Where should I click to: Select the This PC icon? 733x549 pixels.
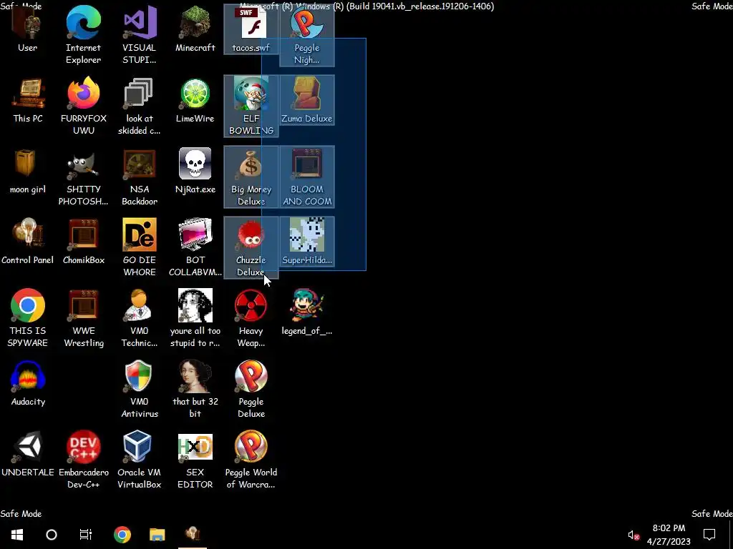pos(28,100)
